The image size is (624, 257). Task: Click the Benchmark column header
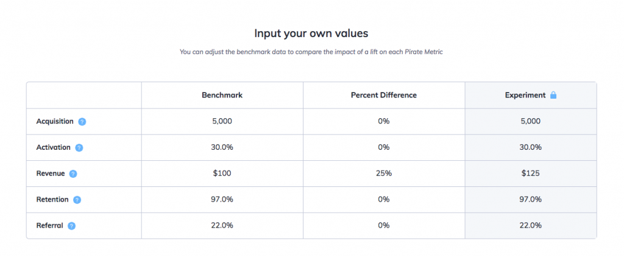(222, 96)
